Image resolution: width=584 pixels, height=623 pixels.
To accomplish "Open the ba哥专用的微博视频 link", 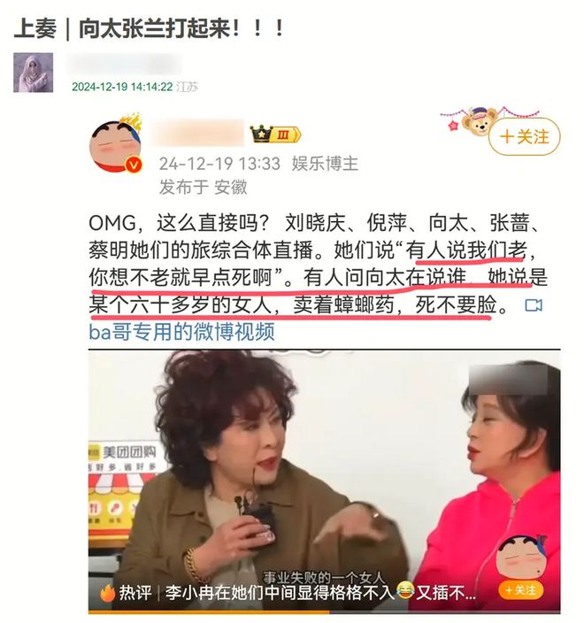I will point(181,332).
